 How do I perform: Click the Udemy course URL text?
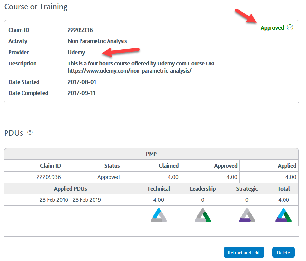click(x=129, y=70)
